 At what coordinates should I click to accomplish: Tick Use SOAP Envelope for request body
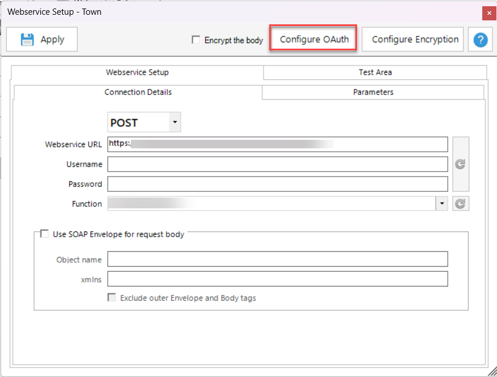pos(45,234)
